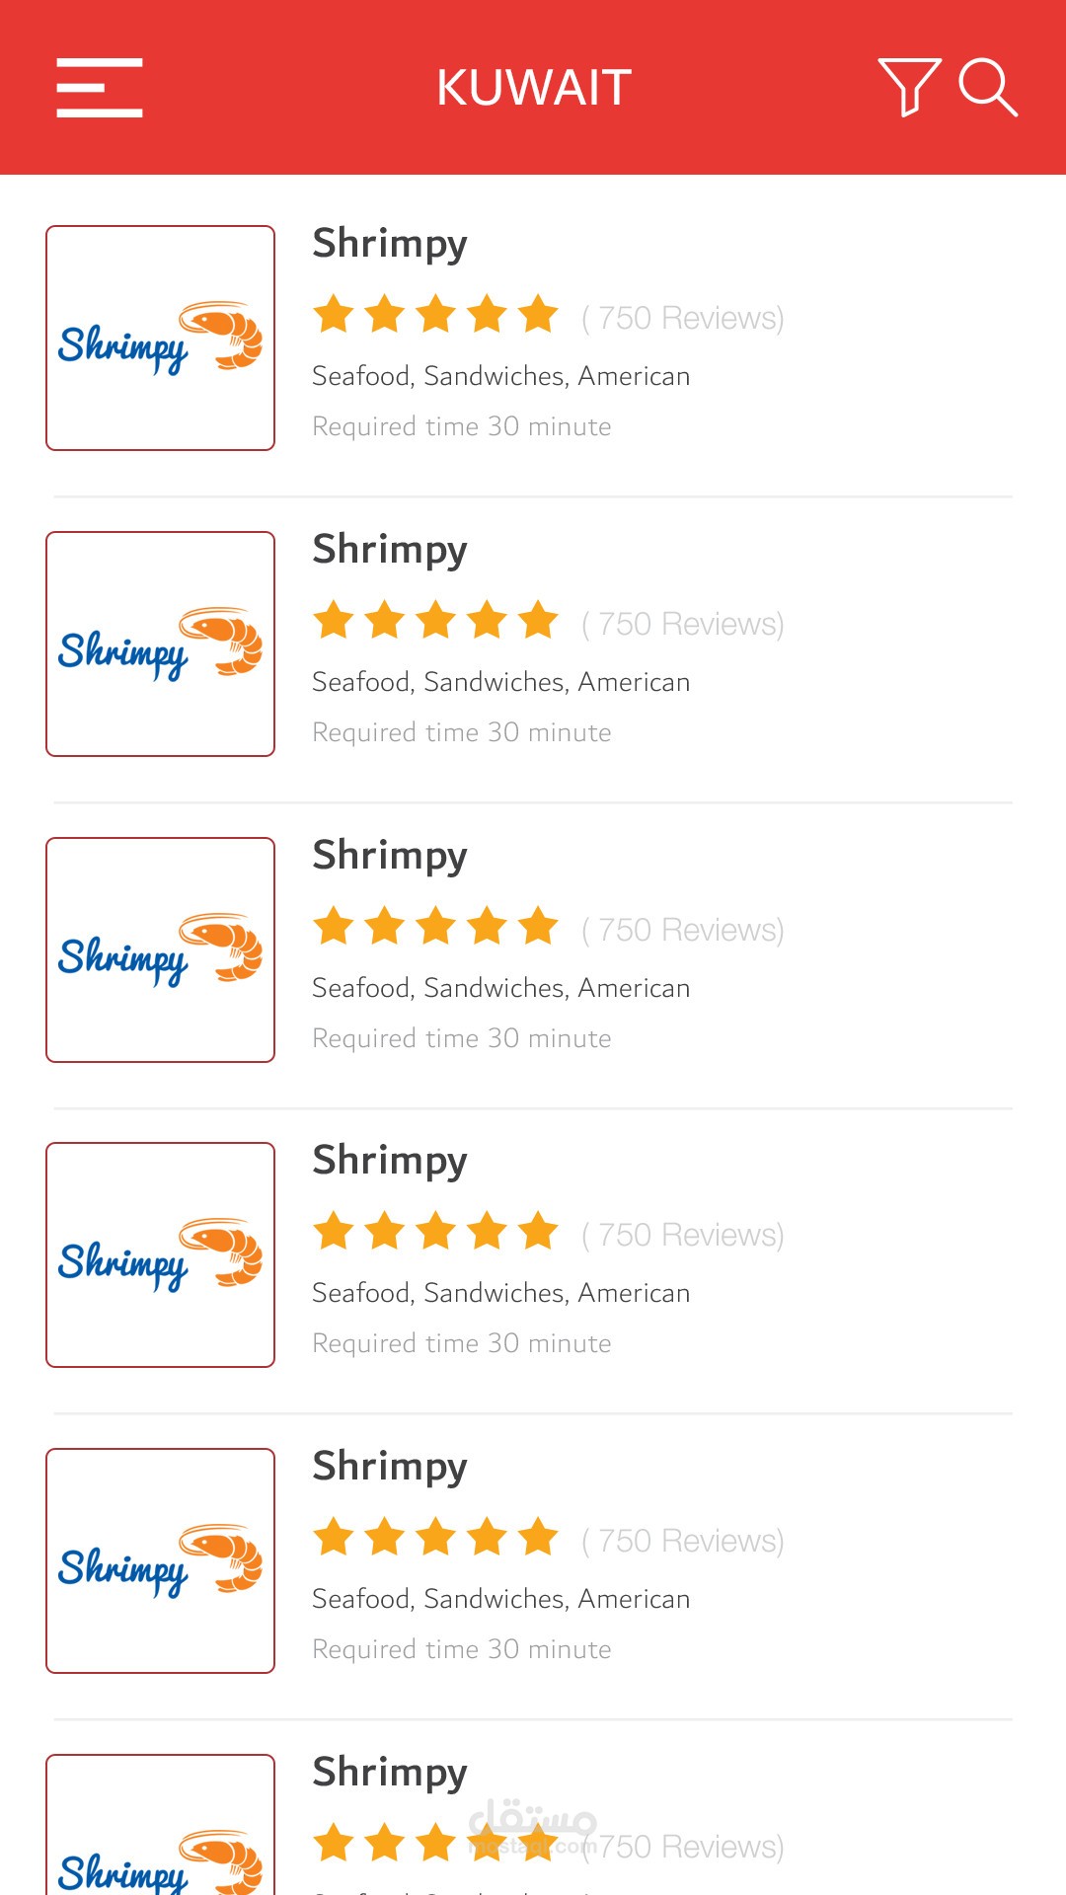Open the sixth Shrimpy title at bottom

point(390,1773)
